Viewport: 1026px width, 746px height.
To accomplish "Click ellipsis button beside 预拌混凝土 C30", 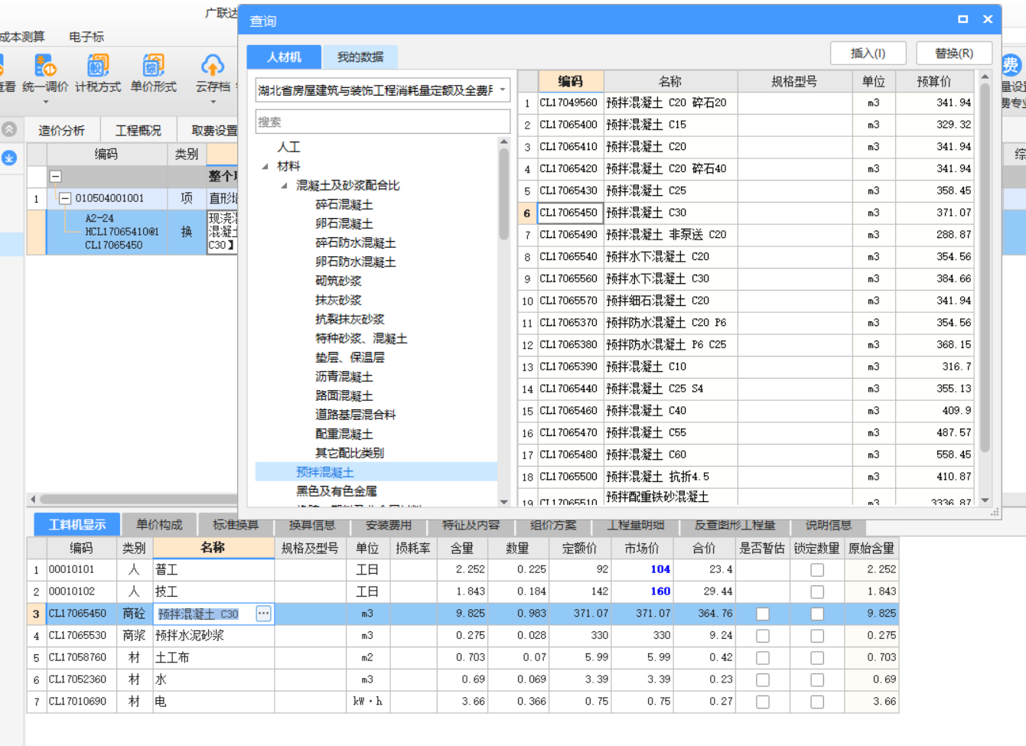I will [x=263, y=614].
